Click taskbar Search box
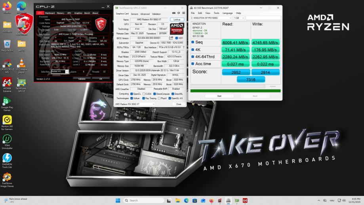The width and height of the screenshot is (364, 205). 143,200
